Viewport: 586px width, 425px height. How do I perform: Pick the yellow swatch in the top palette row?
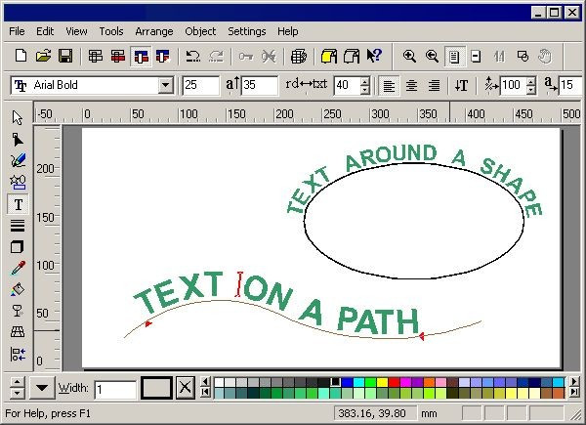click(x=382, y=382)
